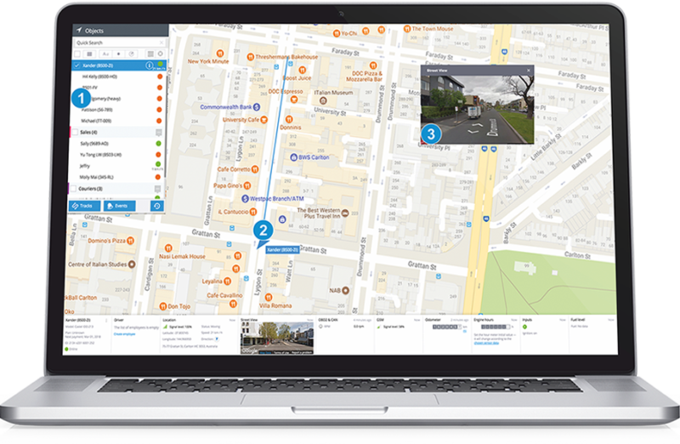
Task: Open info icon on Xander row
Action: coord(150,65)
